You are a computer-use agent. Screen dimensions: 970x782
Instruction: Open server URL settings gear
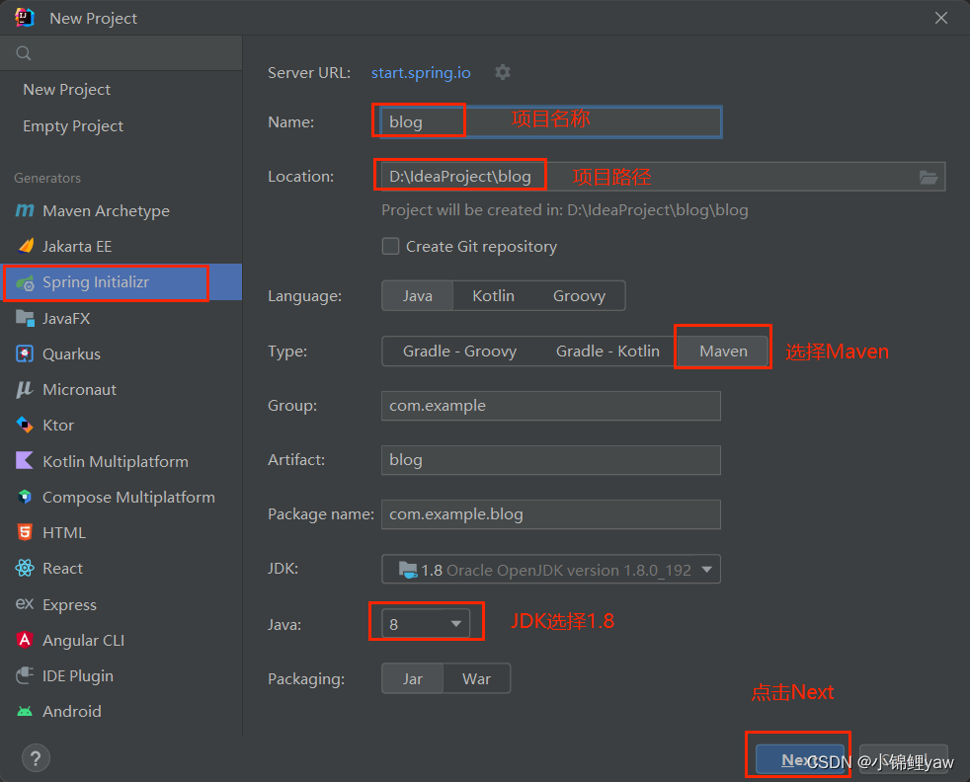coord(503,72)
